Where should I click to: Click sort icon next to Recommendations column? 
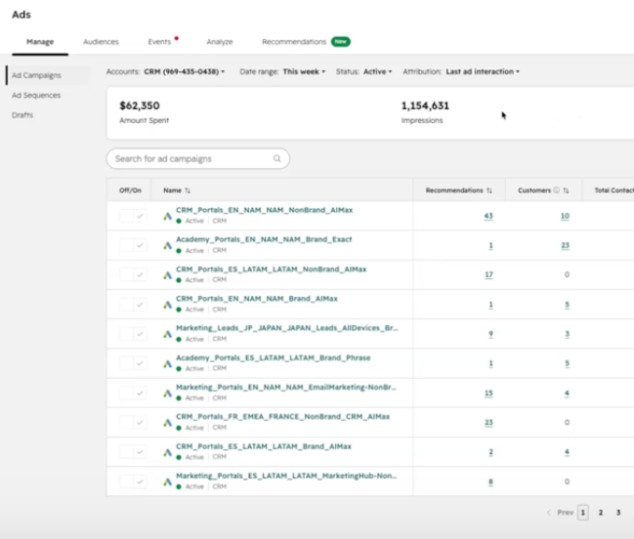[489, 190]
